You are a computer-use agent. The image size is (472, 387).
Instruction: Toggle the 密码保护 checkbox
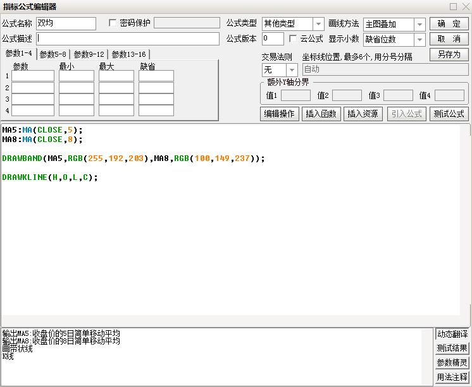click(x=112, y=23)
